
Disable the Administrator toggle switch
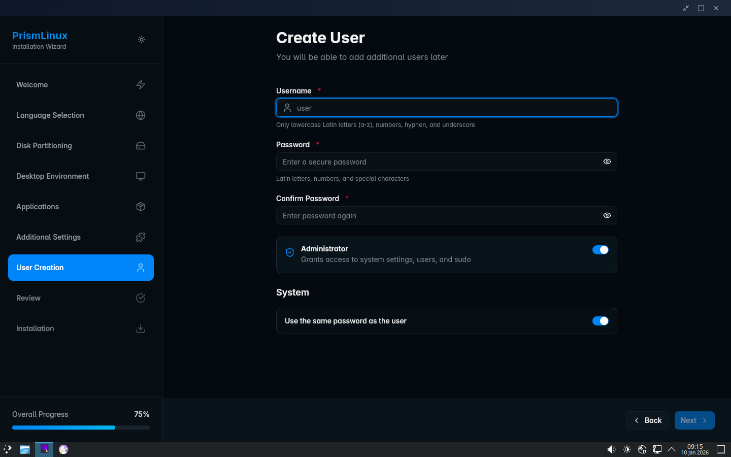600,250
